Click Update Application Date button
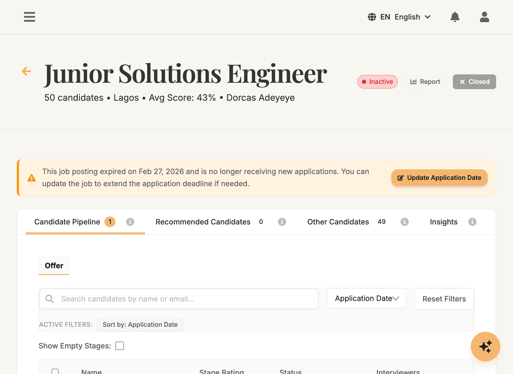Image resolution: width=513 pixels, height=374 pixels. (439, 178)
